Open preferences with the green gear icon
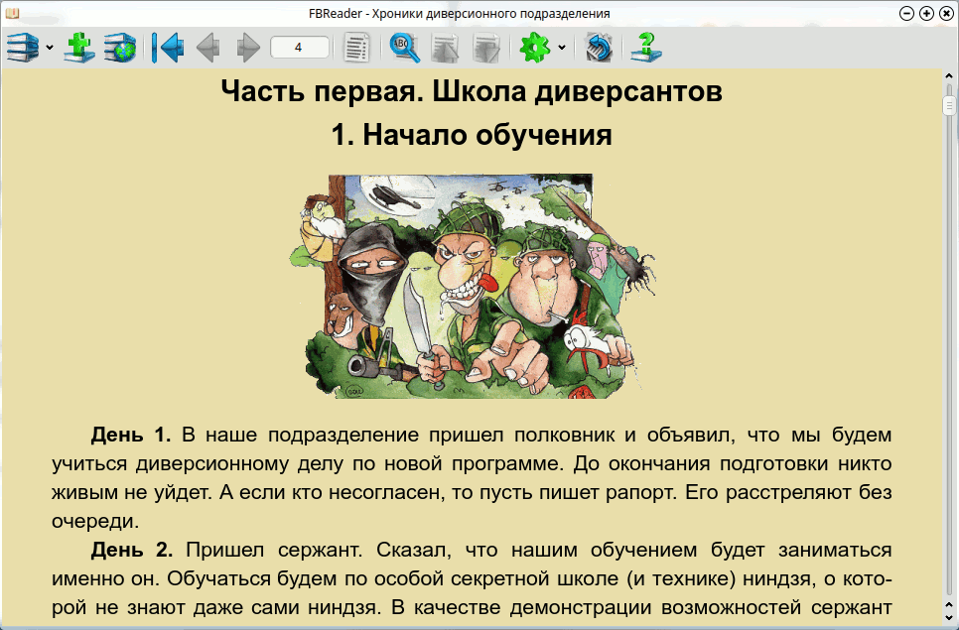Viewport: 959px width, 630px height. 534,47
